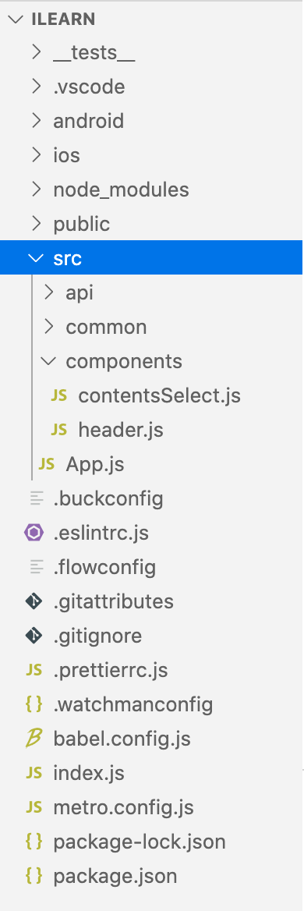Click the braces icon beside .watchmanconfig
Screen dimensions: 304x911
(34, 704)
